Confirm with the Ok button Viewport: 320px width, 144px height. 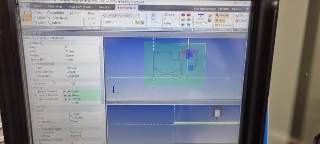(x=240, y=16)
